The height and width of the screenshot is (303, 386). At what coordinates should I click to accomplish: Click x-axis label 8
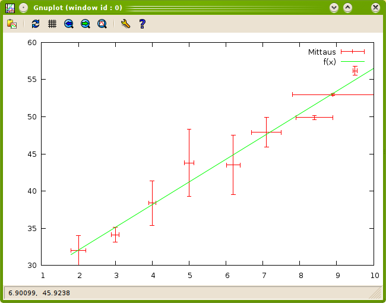click(x=301, y=276)
